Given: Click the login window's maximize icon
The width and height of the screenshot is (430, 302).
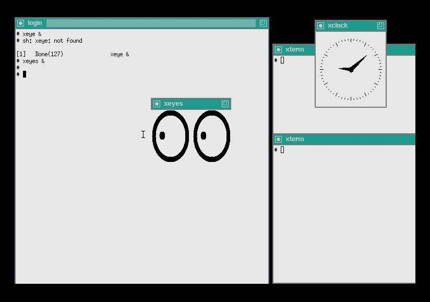Looking at the screenshot, I should coord(263,23).
